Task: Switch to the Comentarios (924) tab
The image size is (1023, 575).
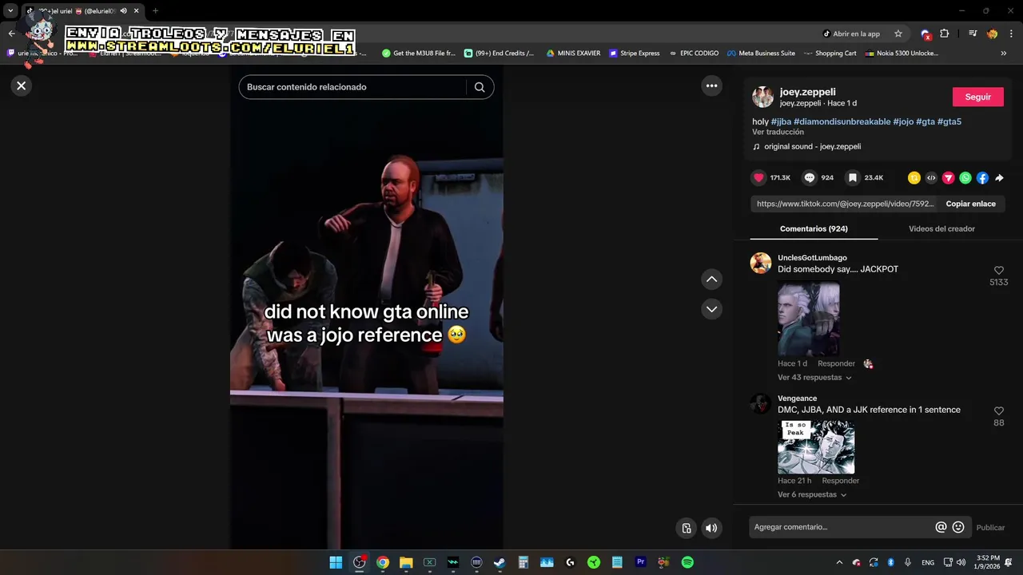Action: pyautogui.click(x=814, y=229)
